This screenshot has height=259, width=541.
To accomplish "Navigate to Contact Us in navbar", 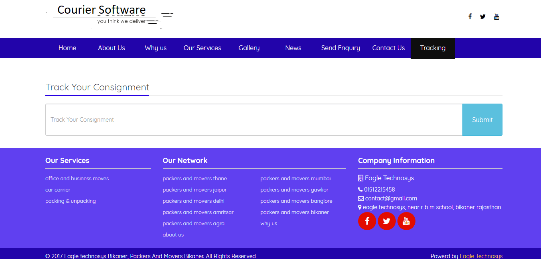I will [x=388, y=48].
